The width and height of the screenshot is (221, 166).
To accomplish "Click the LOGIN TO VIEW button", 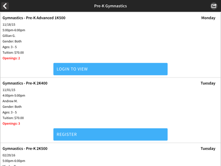I will (110, 69).
